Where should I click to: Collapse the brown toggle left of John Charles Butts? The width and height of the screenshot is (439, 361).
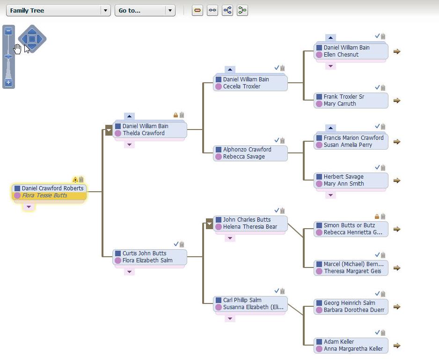tap(209, 224)
